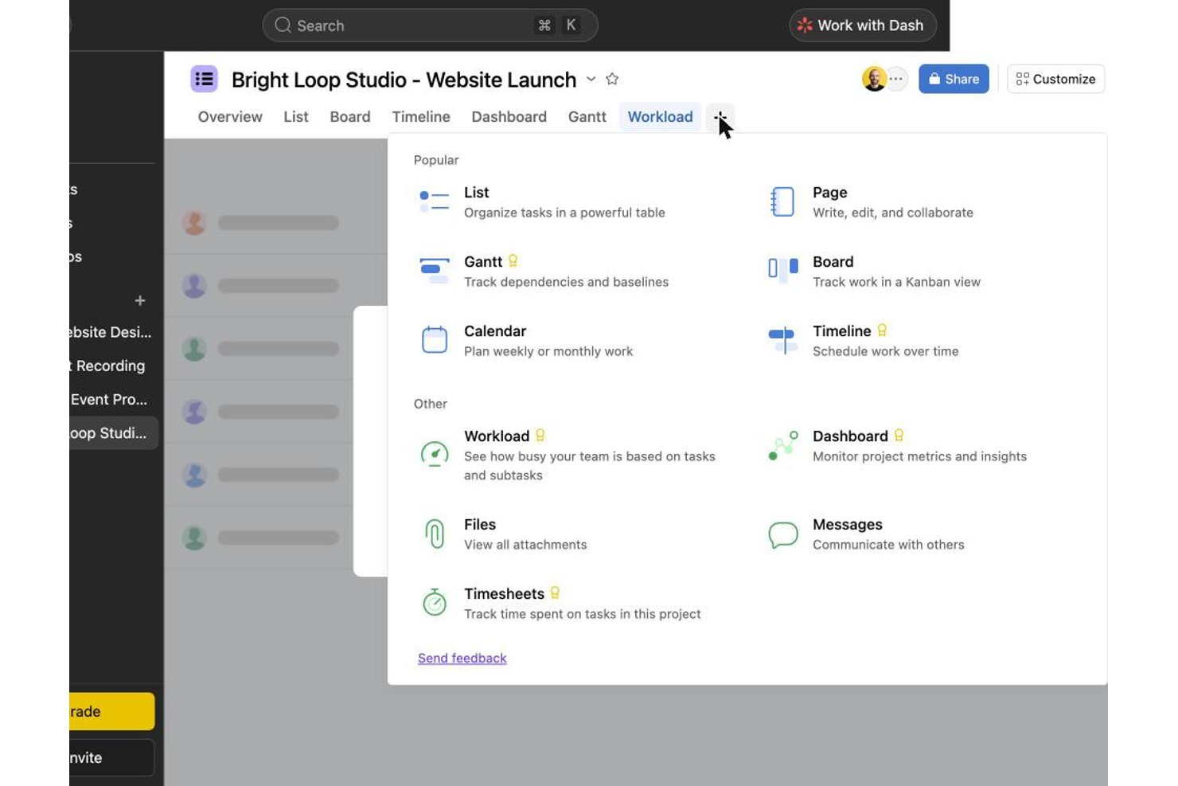The image size is (1178, 786).
Task: Click the Timesheets premium badge icon
Action: 555,592
